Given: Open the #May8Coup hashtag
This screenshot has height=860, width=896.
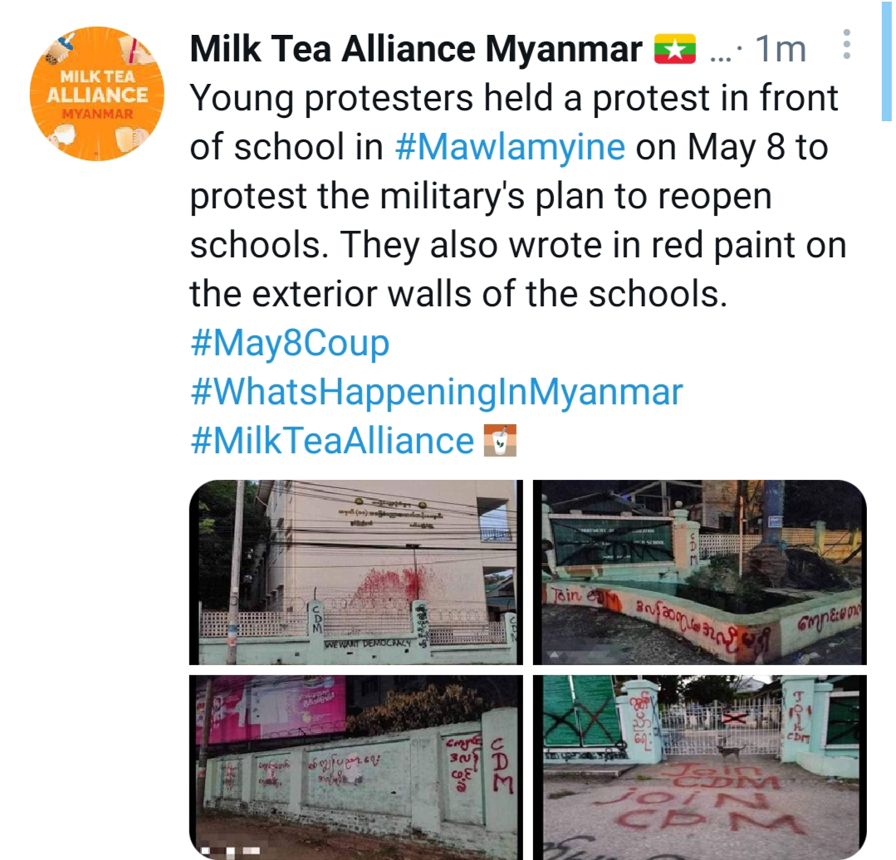Looking at the screenshot, I should tap(290, 343).
